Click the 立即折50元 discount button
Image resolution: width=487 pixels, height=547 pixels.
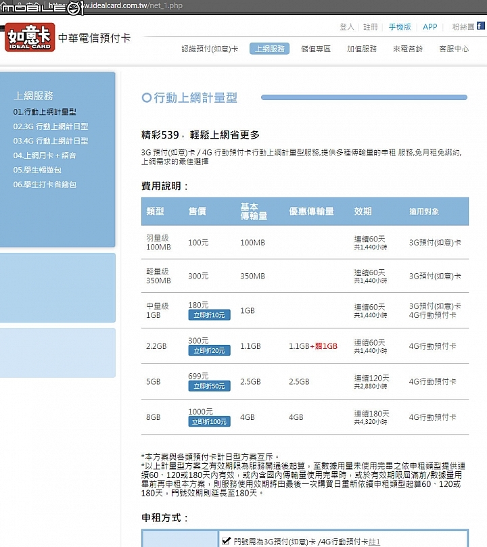(x=209, y=386)
